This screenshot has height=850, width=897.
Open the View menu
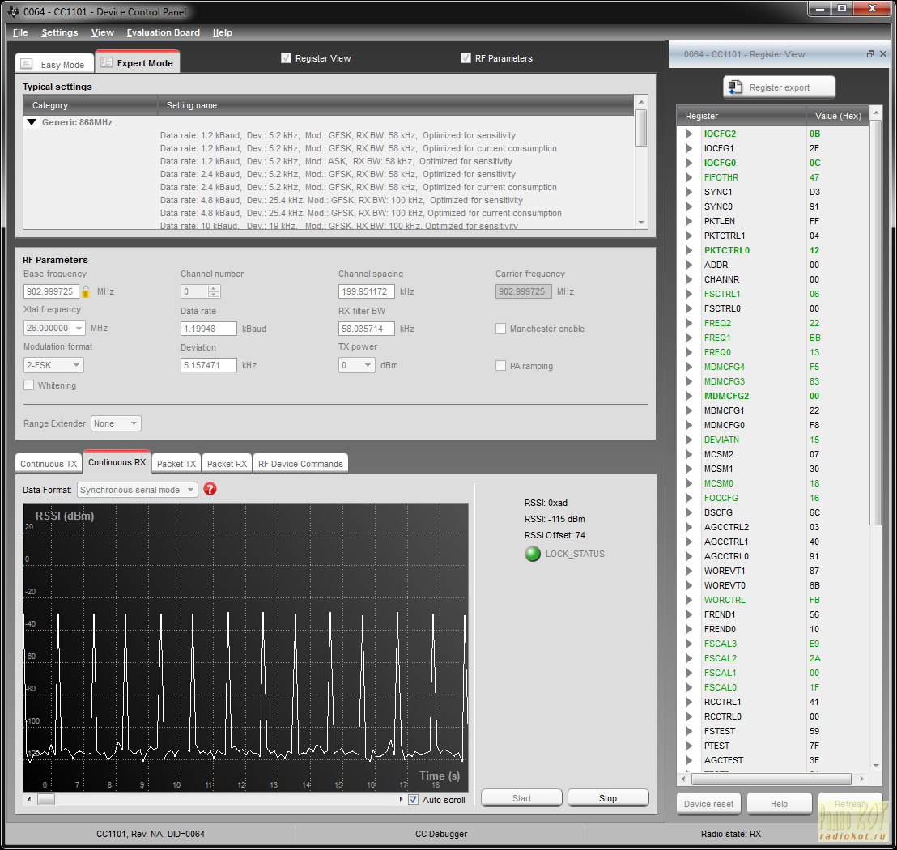pyautogui.click(x=102, y=32)
